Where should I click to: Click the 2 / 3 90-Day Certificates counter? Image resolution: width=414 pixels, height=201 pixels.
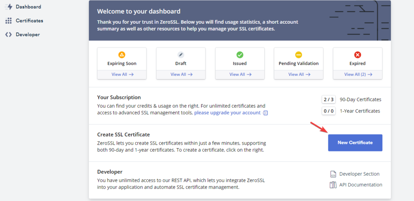click(328, 99)
